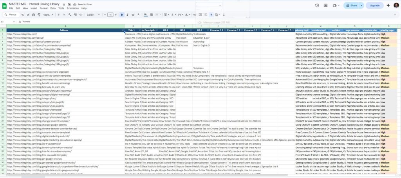Decrease decimal places
Screen dimensions: 401x178
click(x=70, y=15)
